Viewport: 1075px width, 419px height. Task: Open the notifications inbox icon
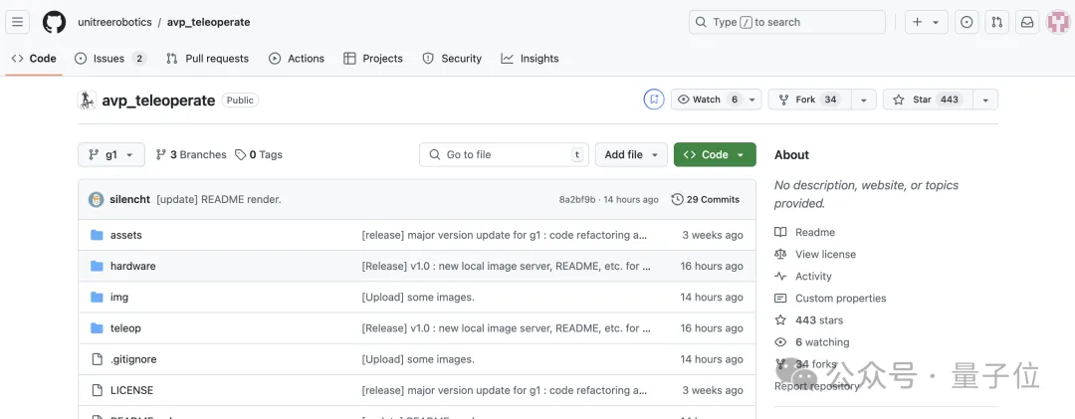pos(1027,22)
